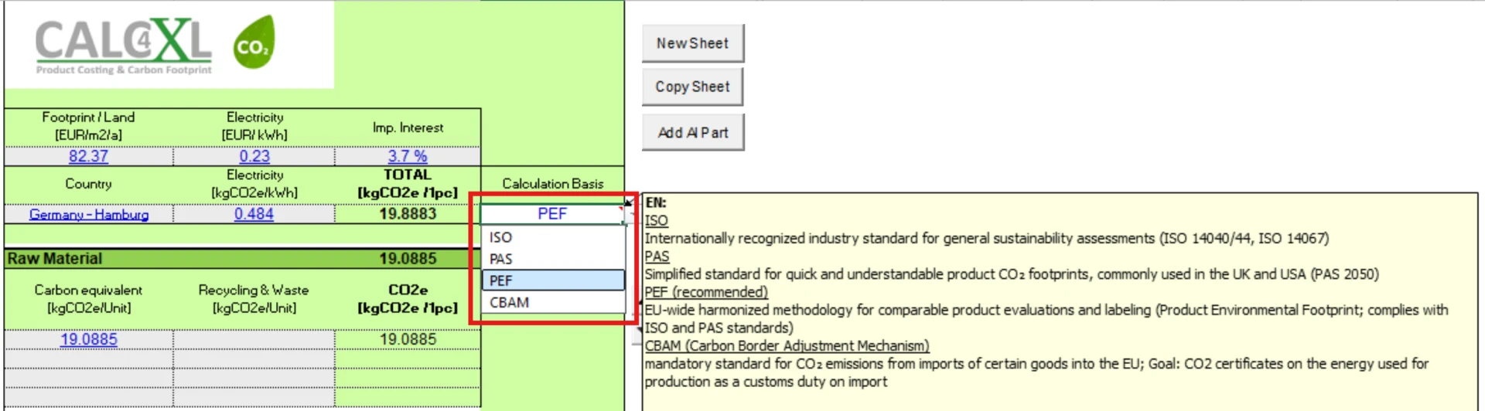
Task: Click the Germany - Hamburg country link
Action: click(89, 215)
